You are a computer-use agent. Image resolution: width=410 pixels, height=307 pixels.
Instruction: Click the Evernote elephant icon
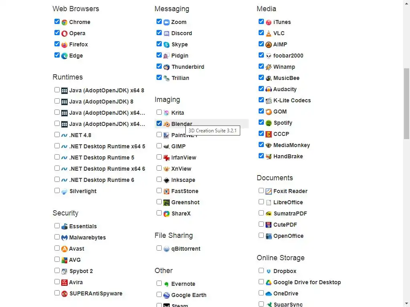(167, 284)
